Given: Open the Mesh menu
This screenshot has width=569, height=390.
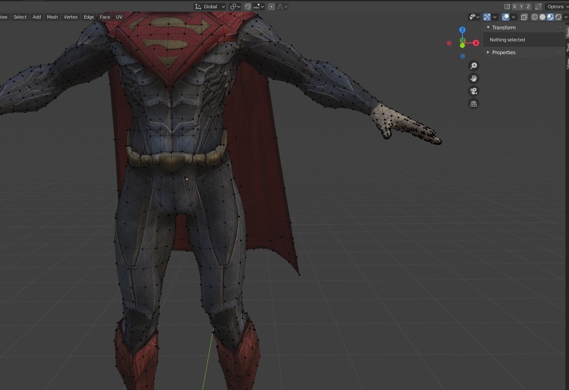Looking at the screenshot, I should pos(52,17).
